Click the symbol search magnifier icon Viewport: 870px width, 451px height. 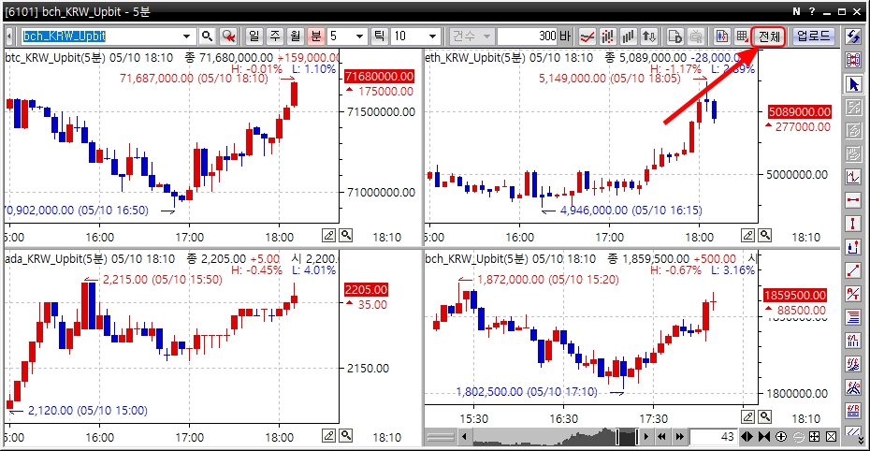[208, 36]
